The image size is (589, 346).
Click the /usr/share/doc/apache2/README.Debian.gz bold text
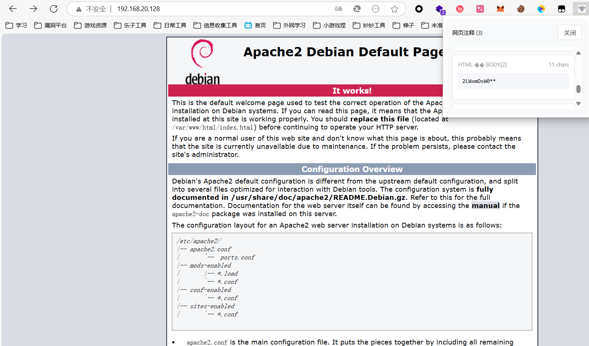[319, 198]
